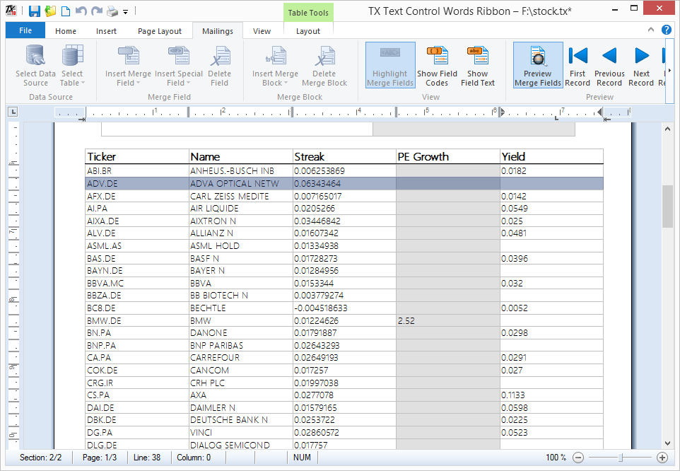Advance to Next Record
The width and height of the screenshot is (680, 471).
[641, 65]
